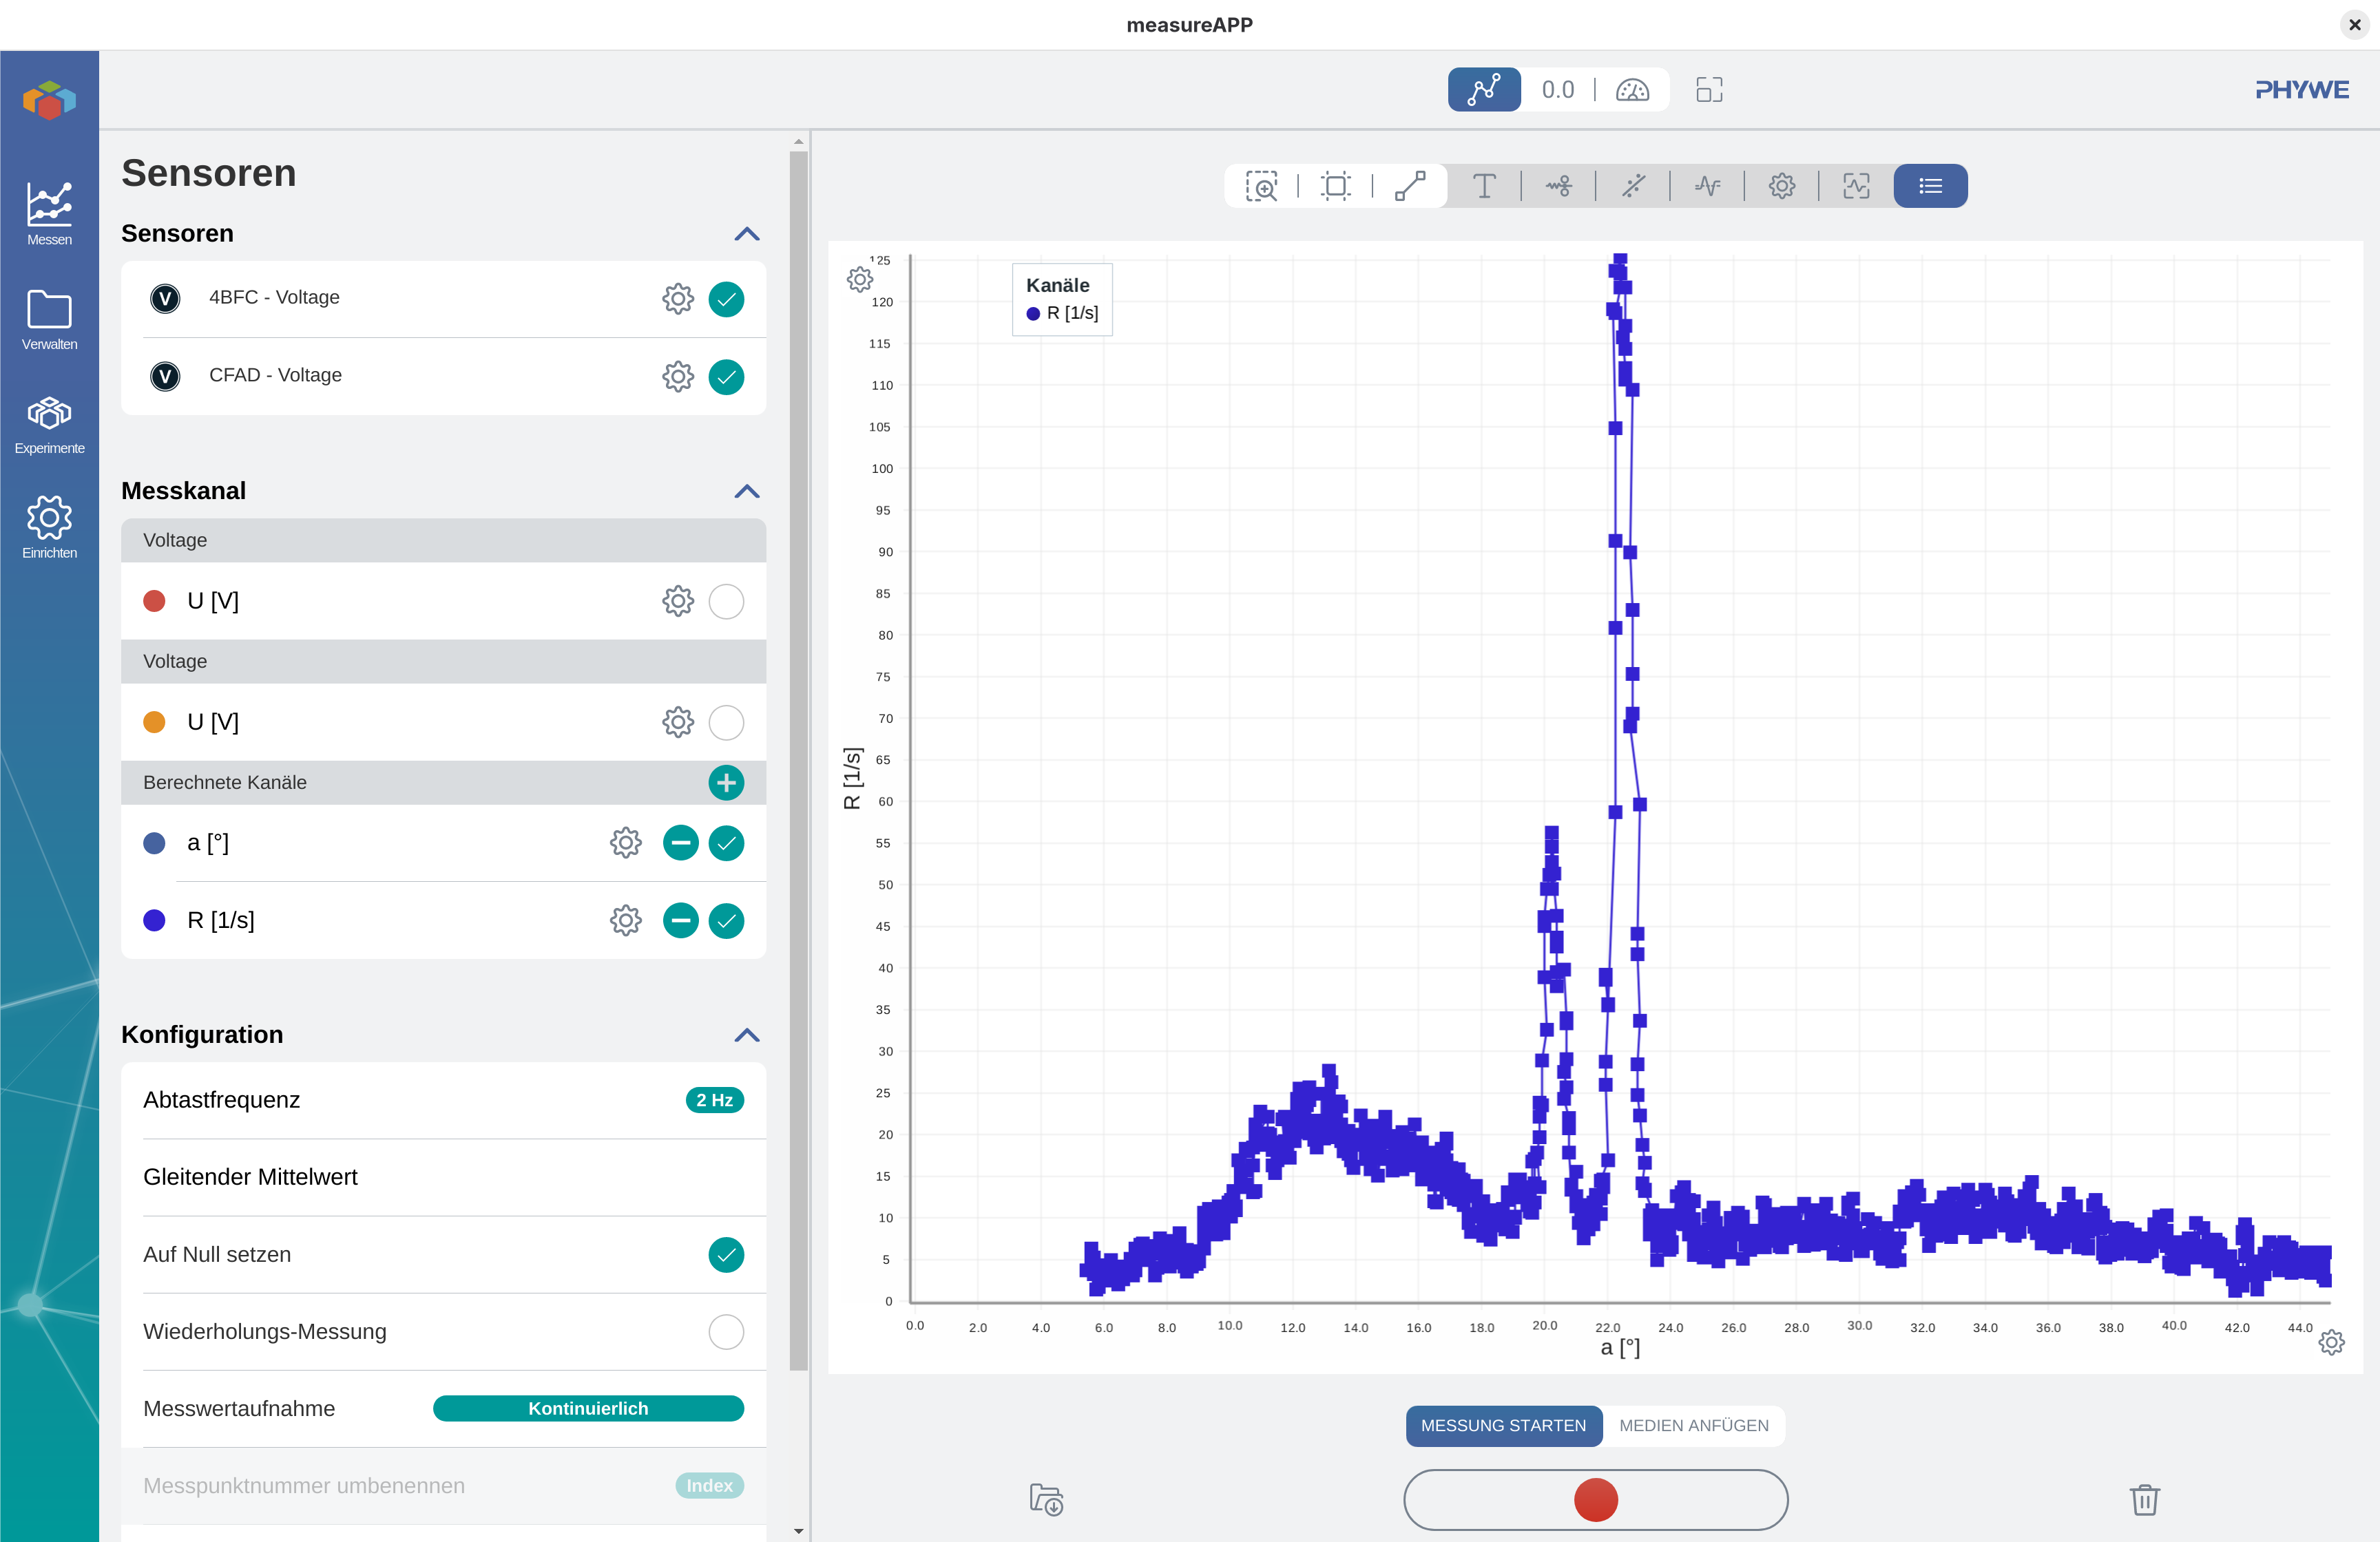Open Experimente in the sidebar
This screenshot has height=1542, width=2380.
tap(49, 425)
